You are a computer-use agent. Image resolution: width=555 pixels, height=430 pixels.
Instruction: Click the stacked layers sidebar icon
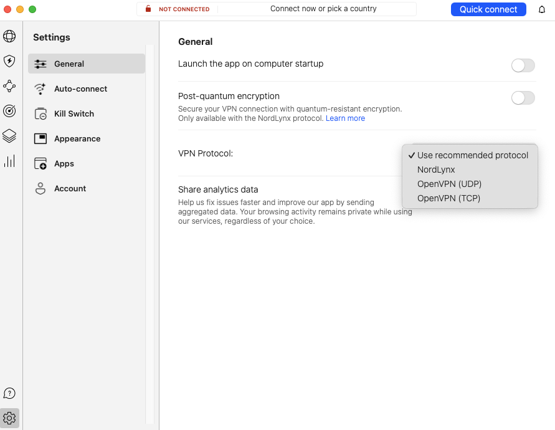(x=9, y=136)
